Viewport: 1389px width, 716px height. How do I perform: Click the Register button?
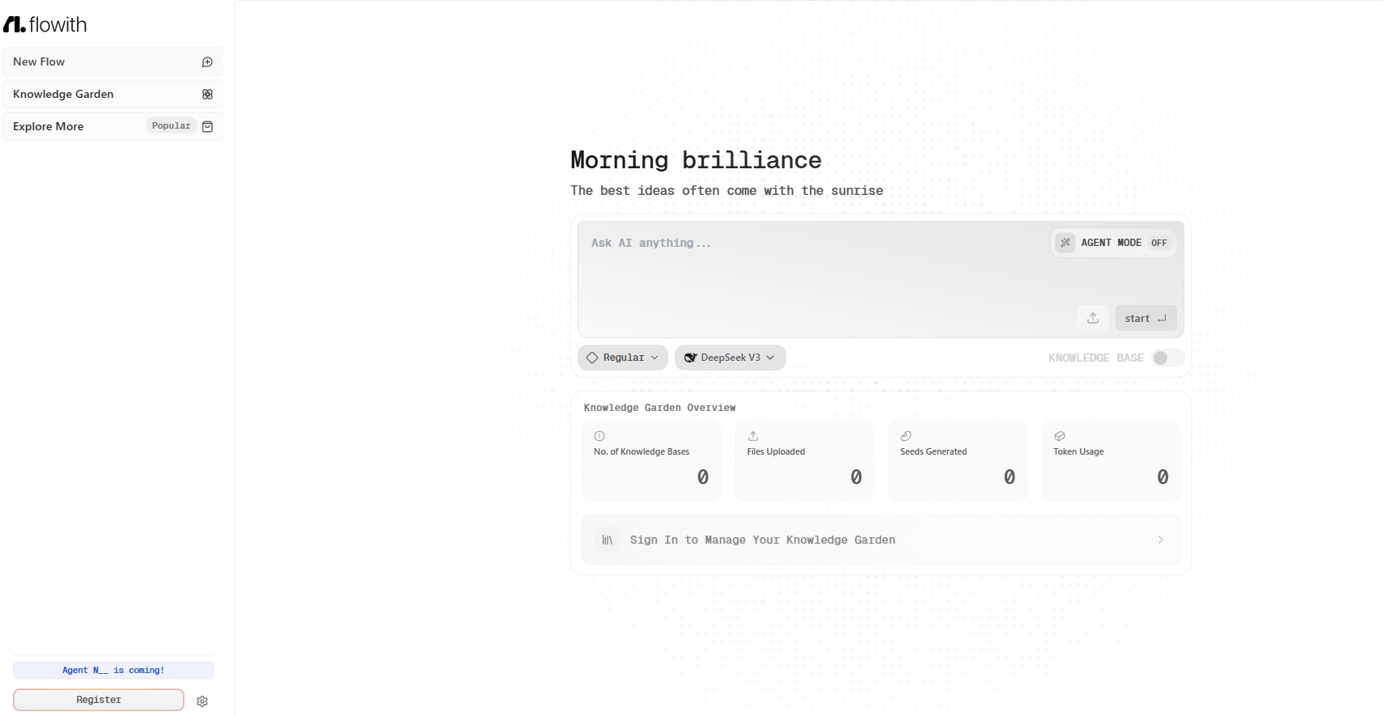(99, 700)
